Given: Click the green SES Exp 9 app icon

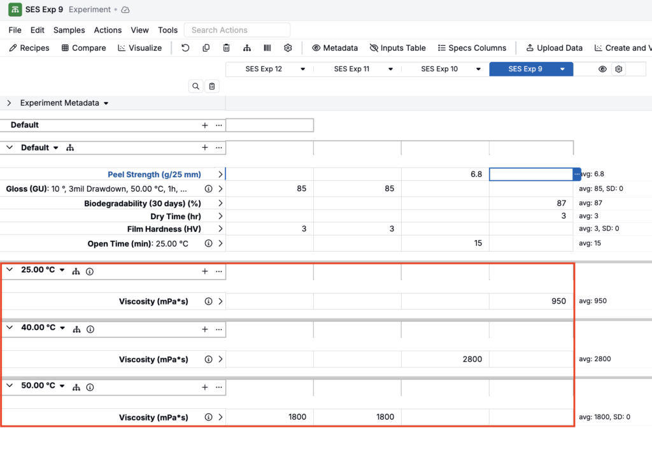Looking at the screenshot, I should [x=15, y=10].
